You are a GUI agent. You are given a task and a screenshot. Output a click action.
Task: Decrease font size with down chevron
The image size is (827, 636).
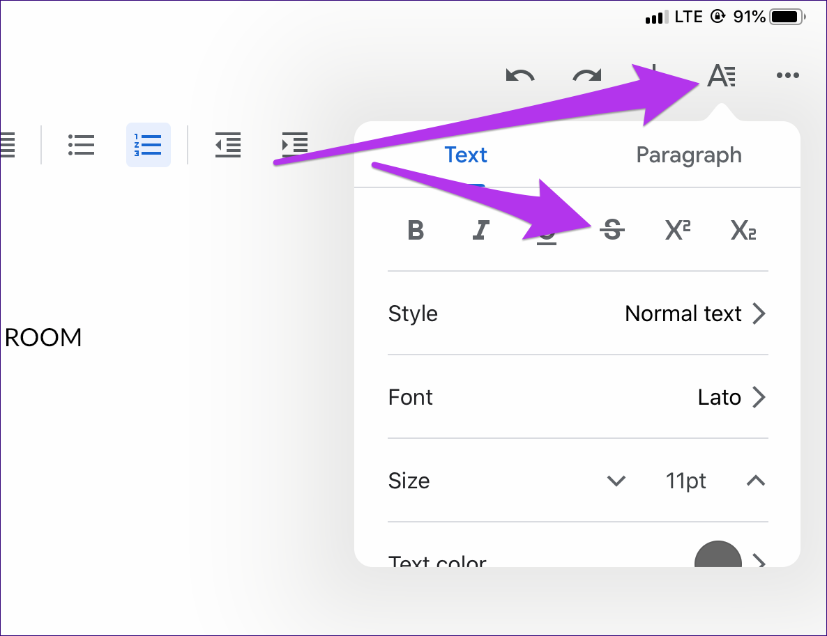click(616, 481)
